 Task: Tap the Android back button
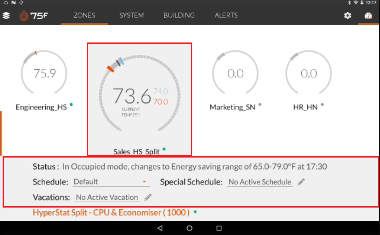coord(160,228)
